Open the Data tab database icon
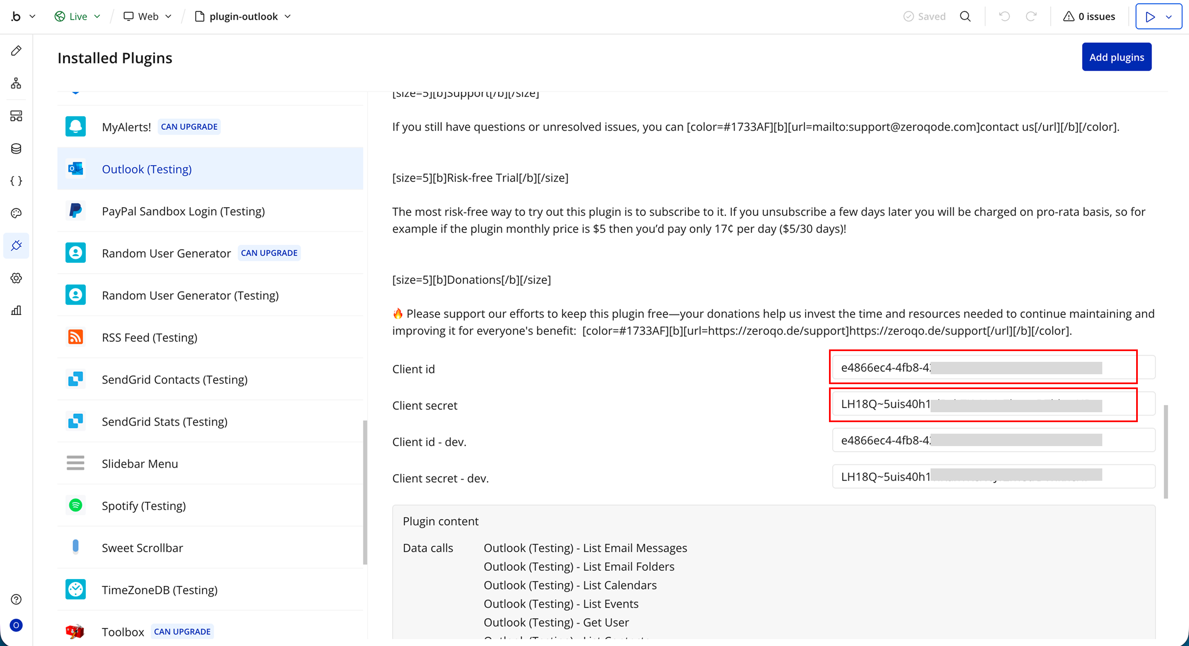 tap(16, 148)
